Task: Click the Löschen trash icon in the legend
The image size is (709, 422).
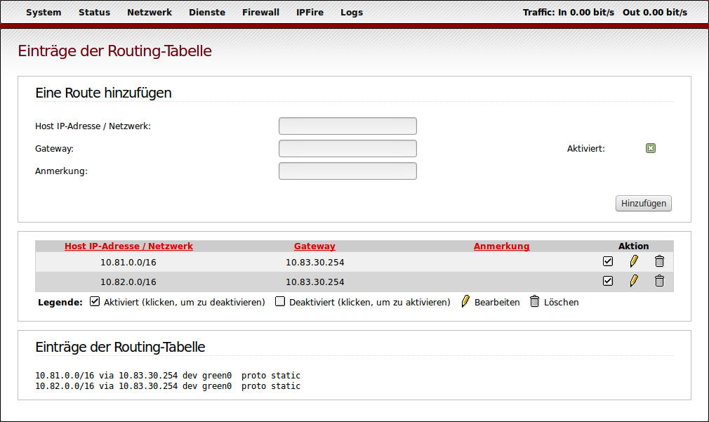Action: 534,302
